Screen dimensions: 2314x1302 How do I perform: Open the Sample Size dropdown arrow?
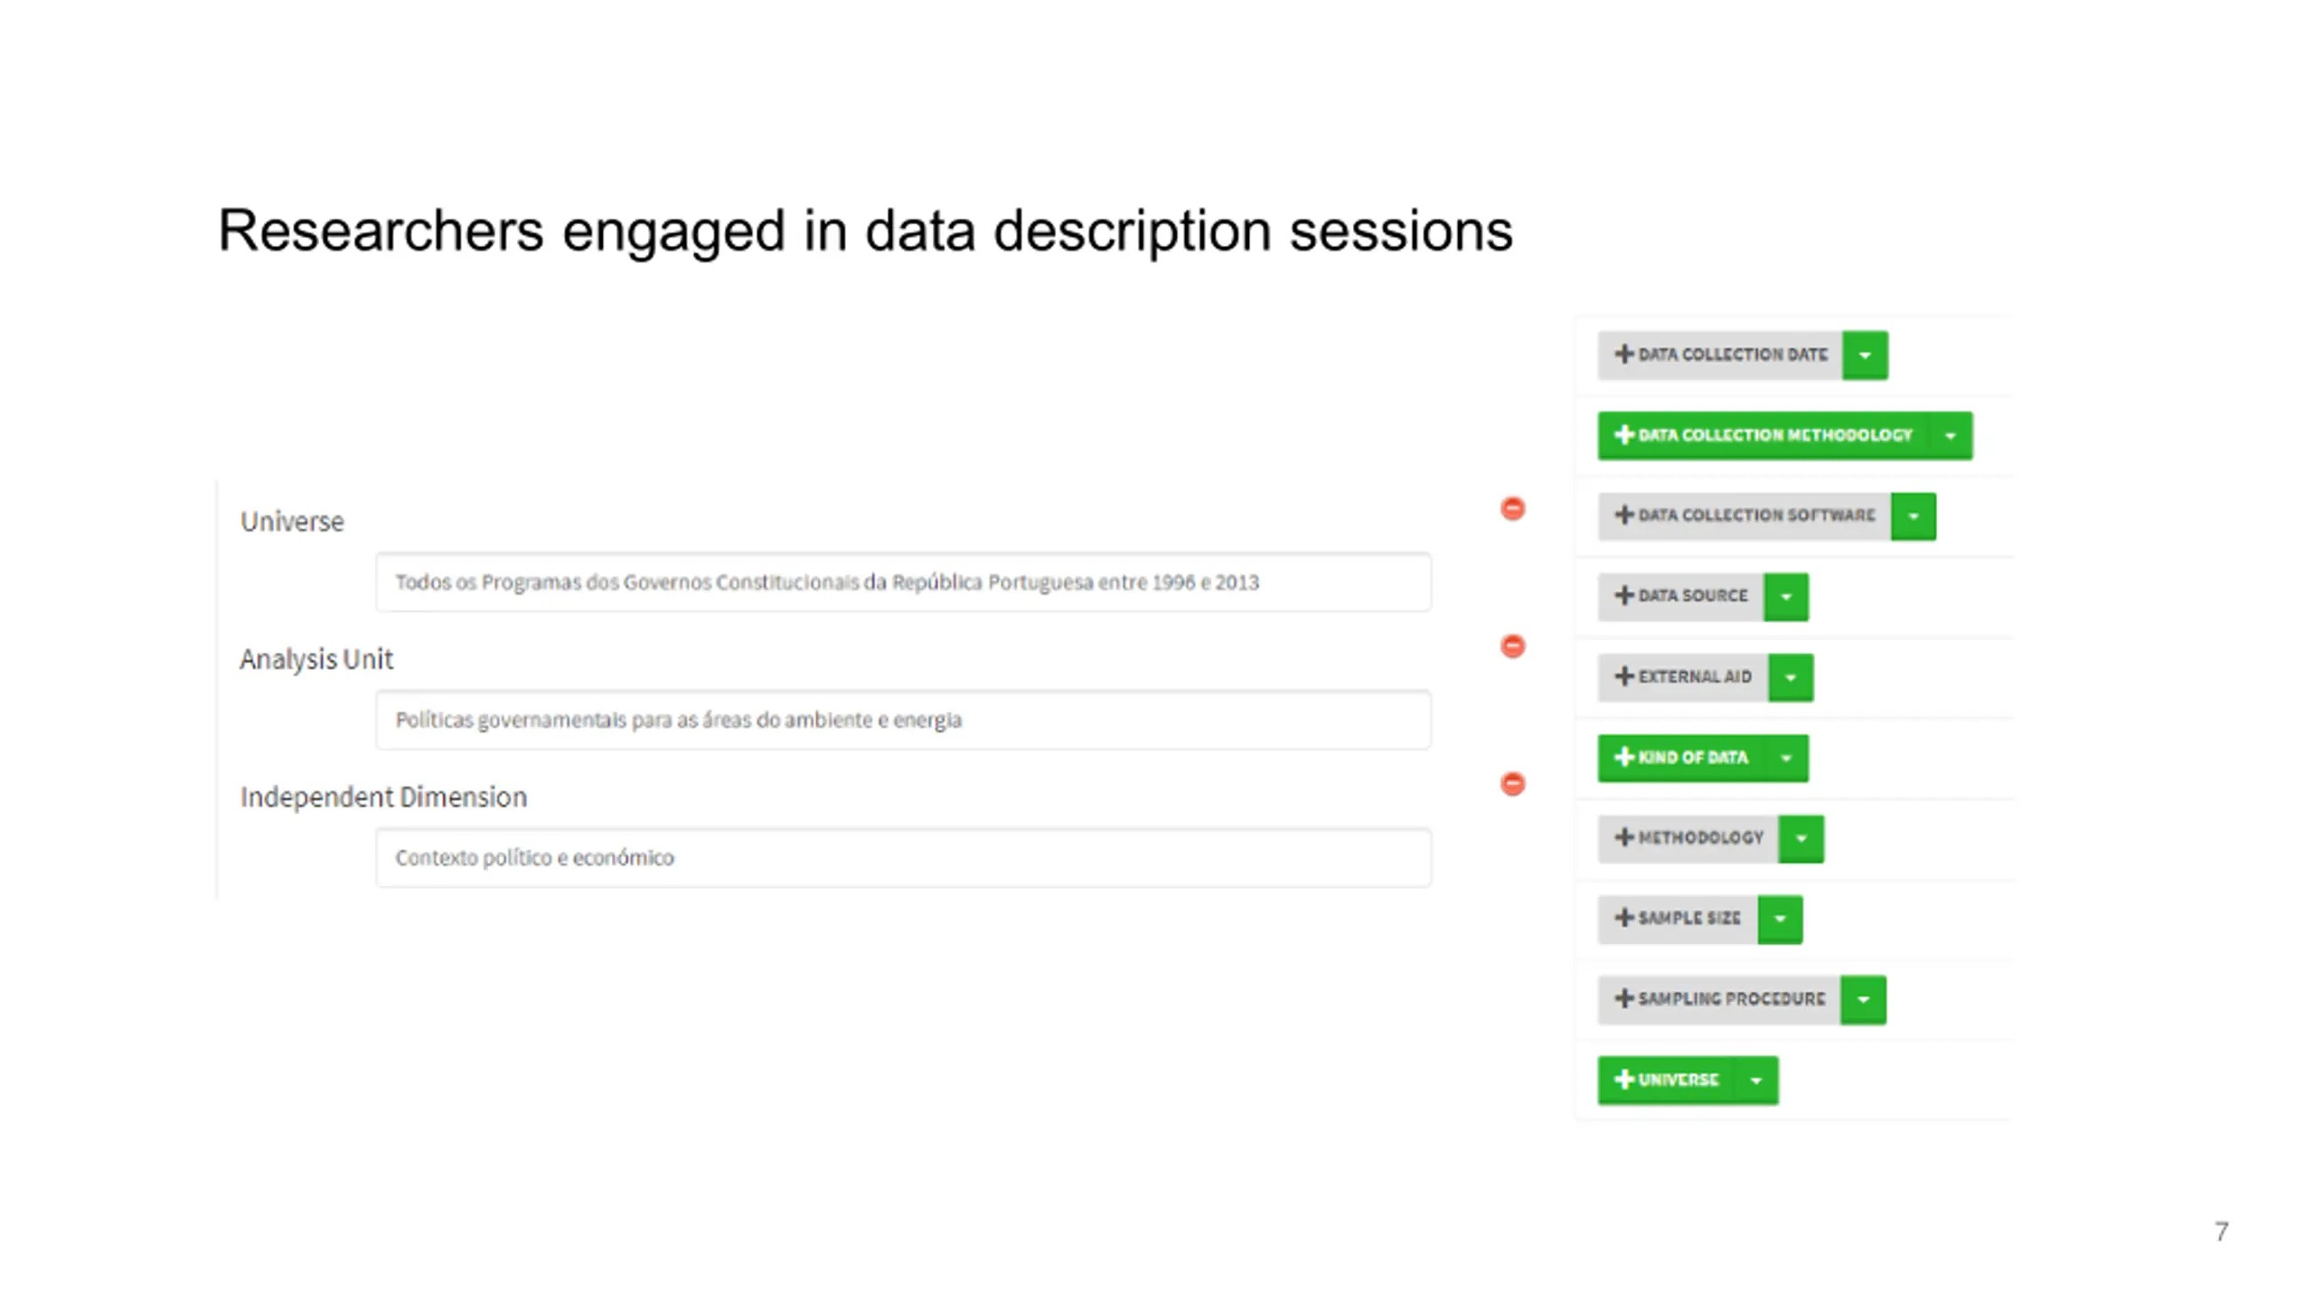(x=1780, y=920)
